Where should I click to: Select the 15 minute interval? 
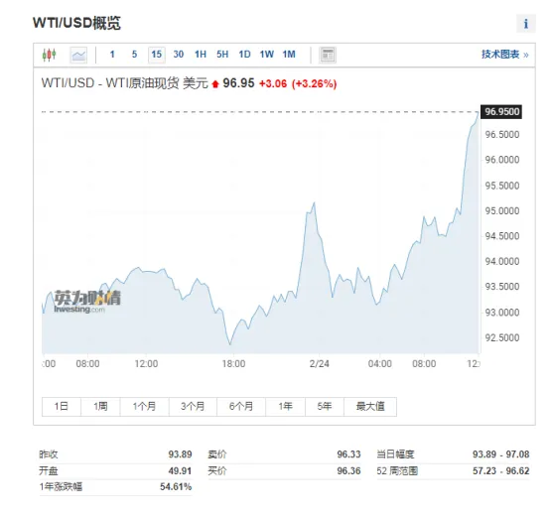(x=157, y=55)
